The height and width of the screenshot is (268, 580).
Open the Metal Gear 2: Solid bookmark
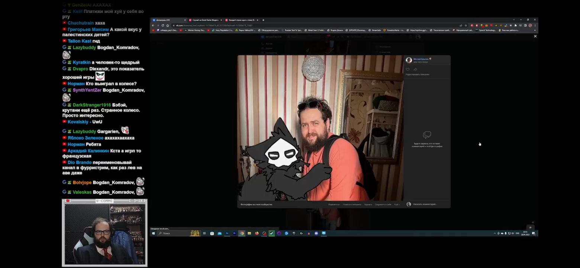tap(315, 30)
